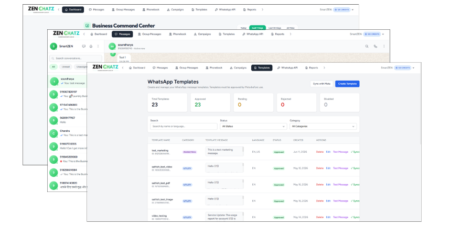Click the Disabled count card
The width and height of the screenshot is (472, 226).
point(339,103)
